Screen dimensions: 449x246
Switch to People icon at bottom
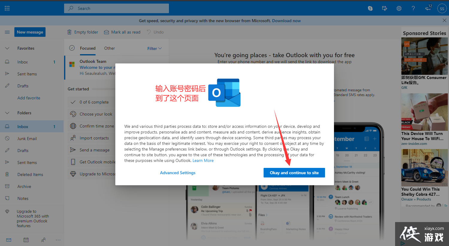43,240
